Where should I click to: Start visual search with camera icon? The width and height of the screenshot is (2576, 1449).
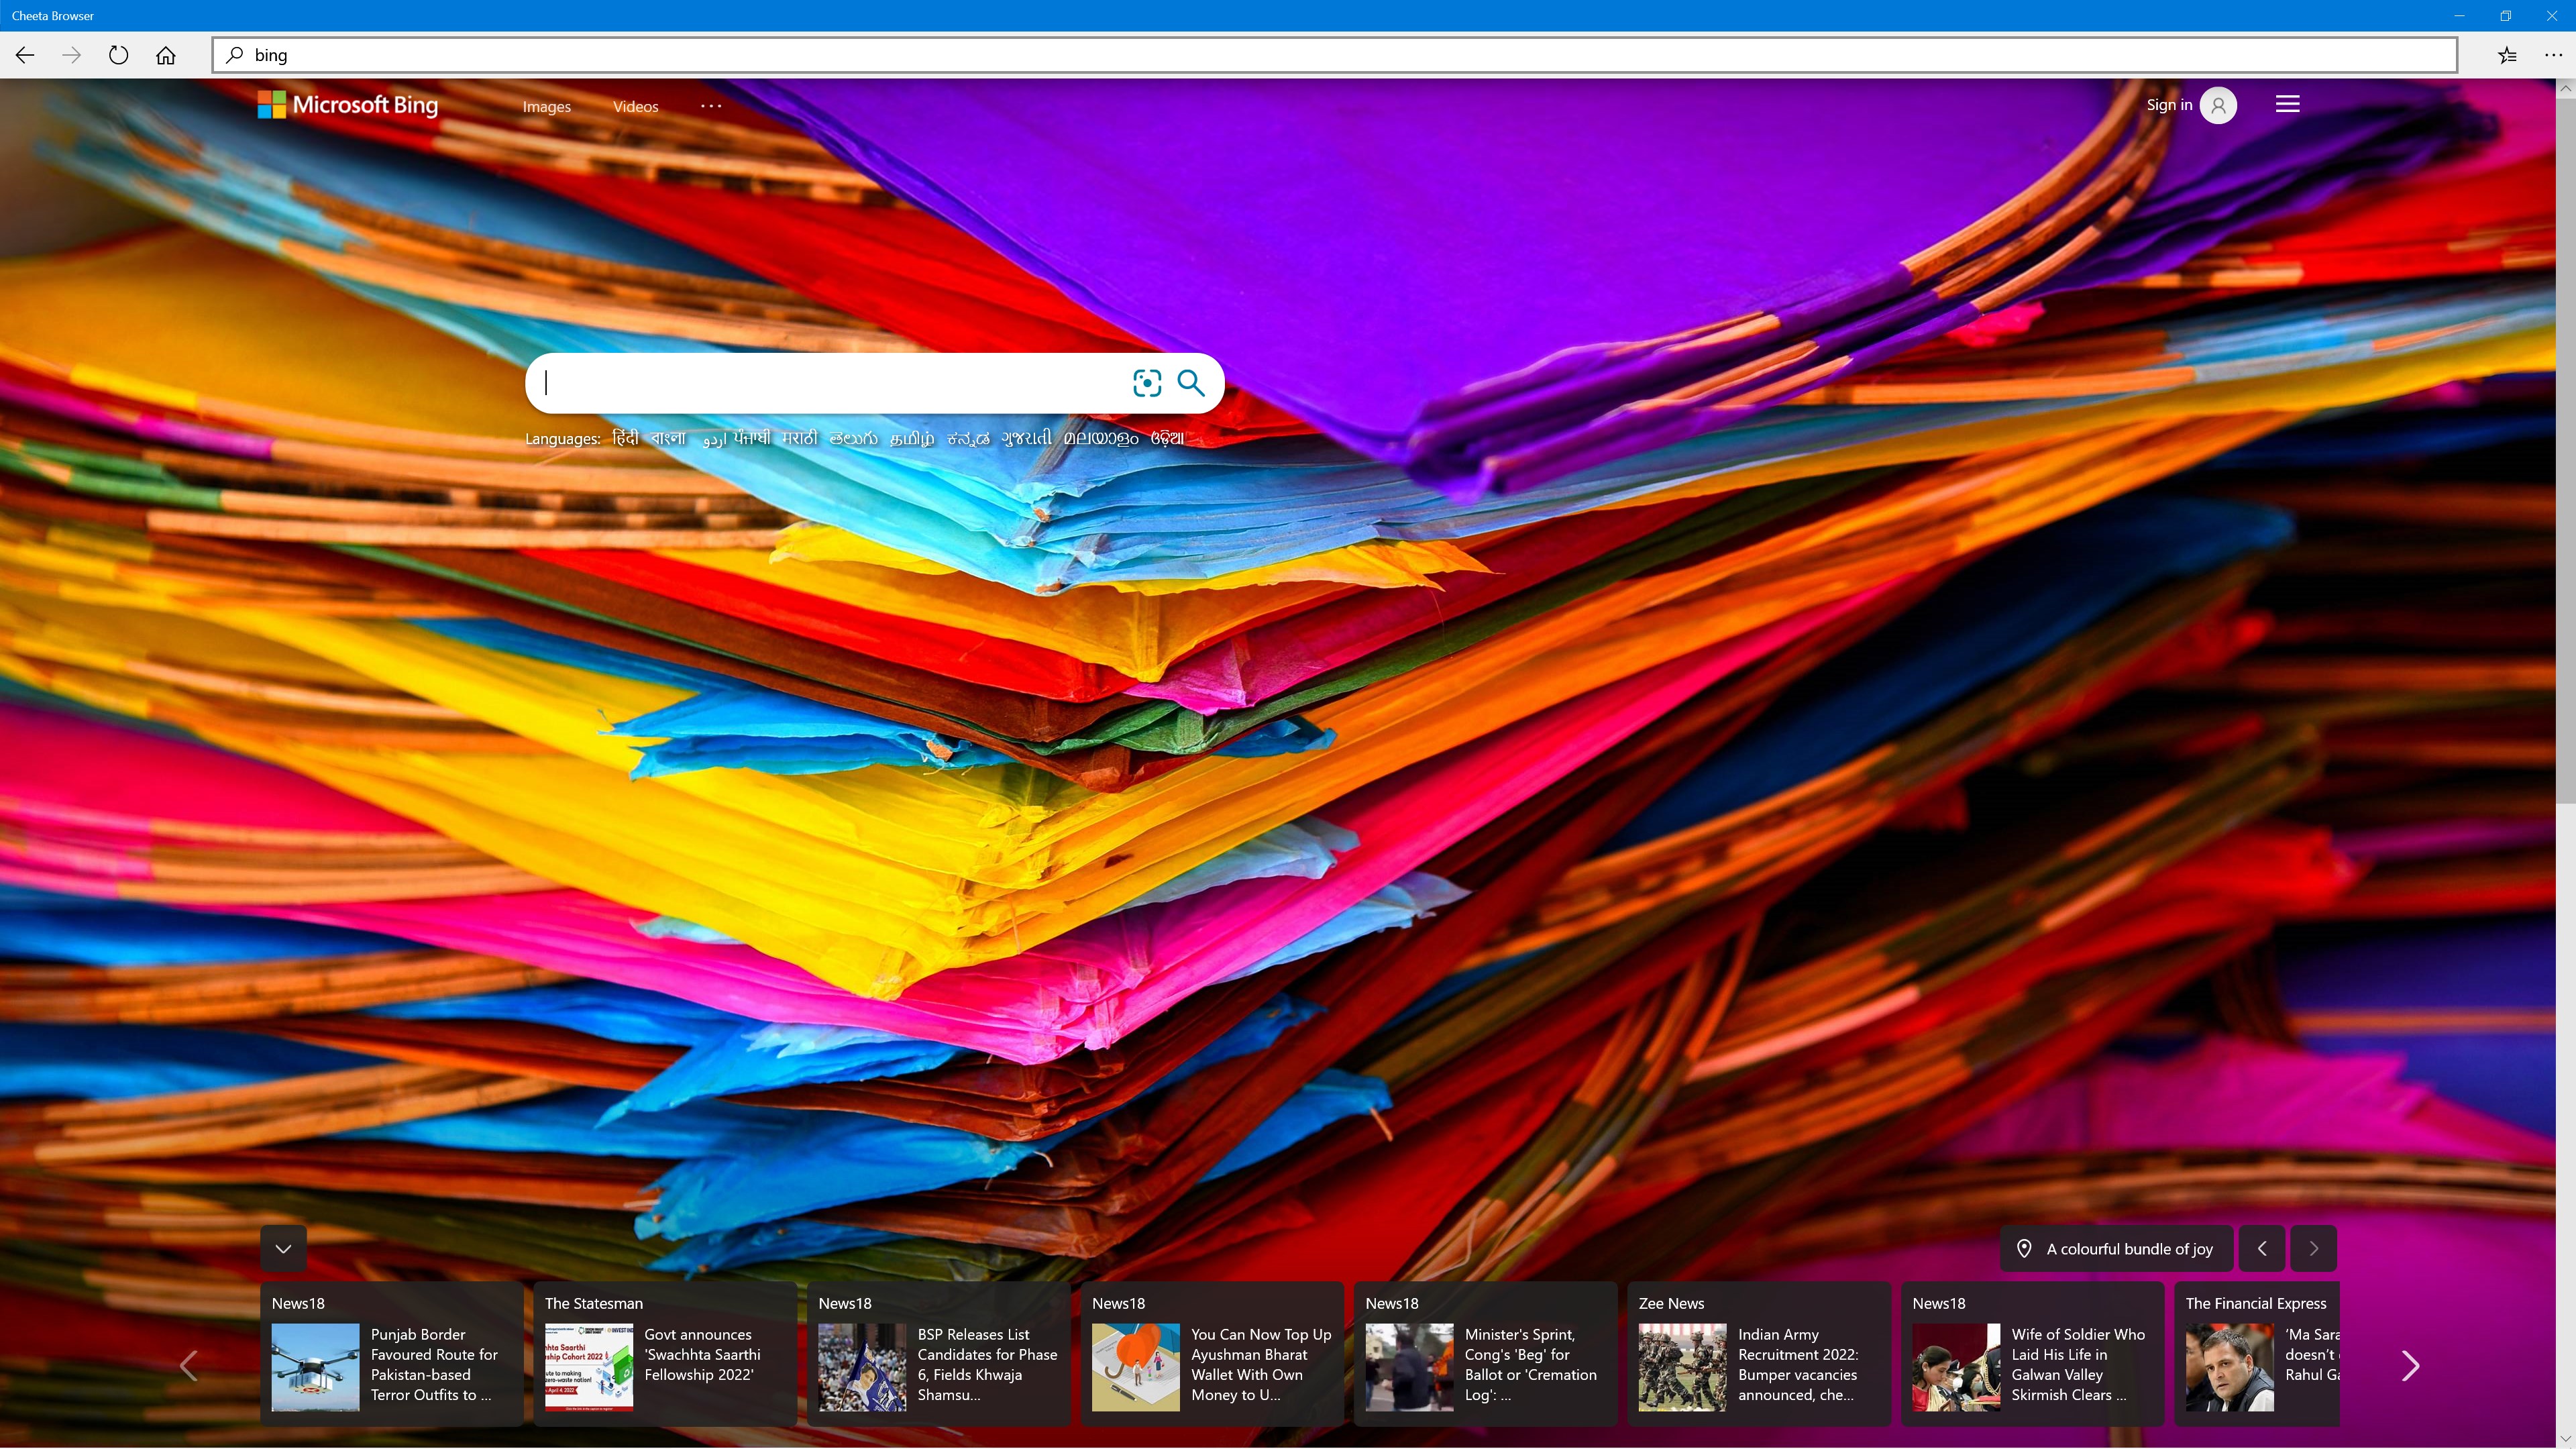pyautogui.click(x=1146, y=383)
